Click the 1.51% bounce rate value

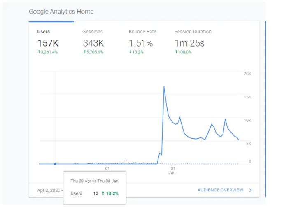pos(141,43)
